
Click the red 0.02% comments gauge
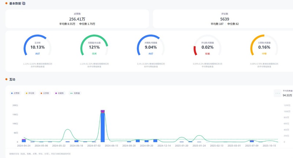click(x=207, y=47)
